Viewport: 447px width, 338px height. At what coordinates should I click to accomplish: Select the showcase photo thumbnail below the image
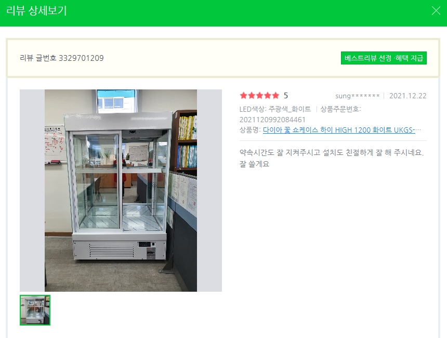35,310
